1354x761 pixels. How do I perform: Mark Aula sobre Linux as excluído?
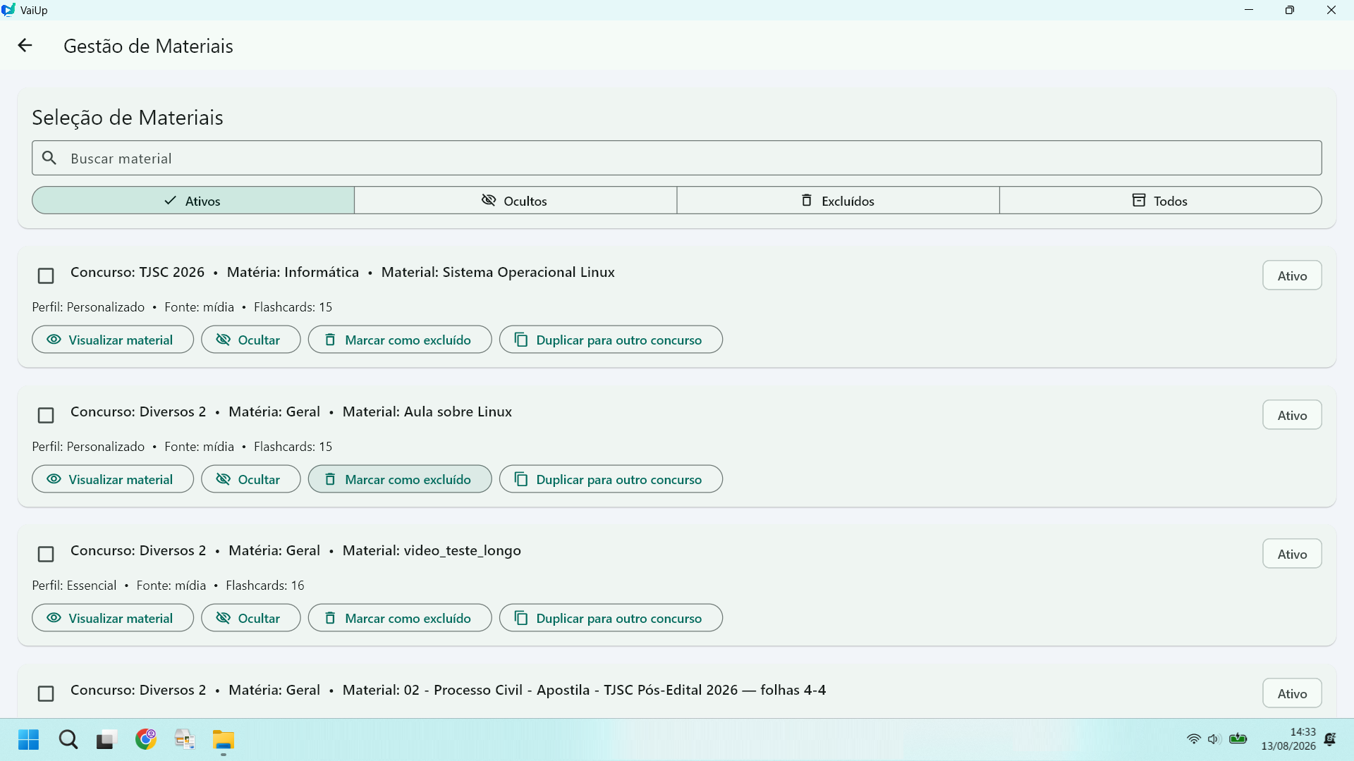click(400, 479)
